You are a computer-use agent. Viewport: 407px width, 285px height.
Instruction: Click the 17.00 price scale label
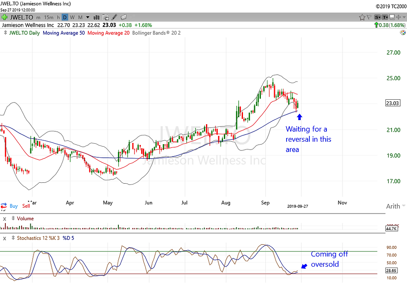point(394,181)
